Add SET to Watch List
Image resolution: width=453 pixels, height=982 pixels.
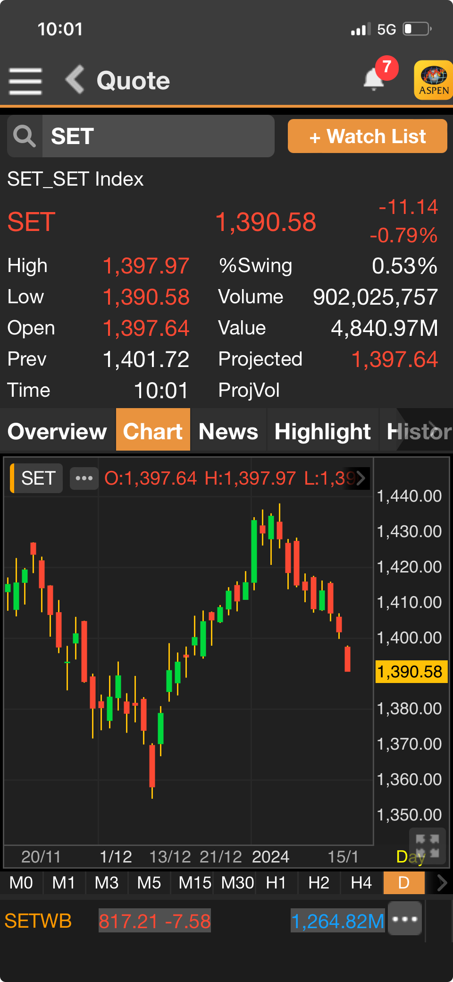[x=367, y=137]
